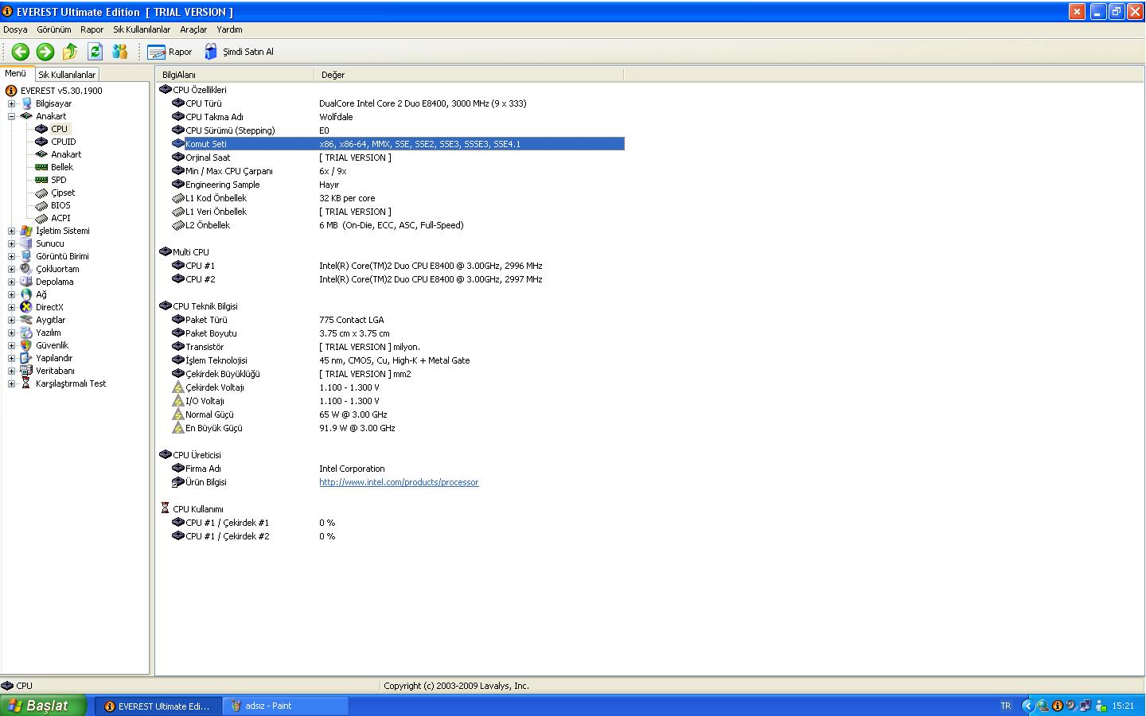Expand the Ağ tree node
Screen dimensions: 1146x716
coord(11,294)
